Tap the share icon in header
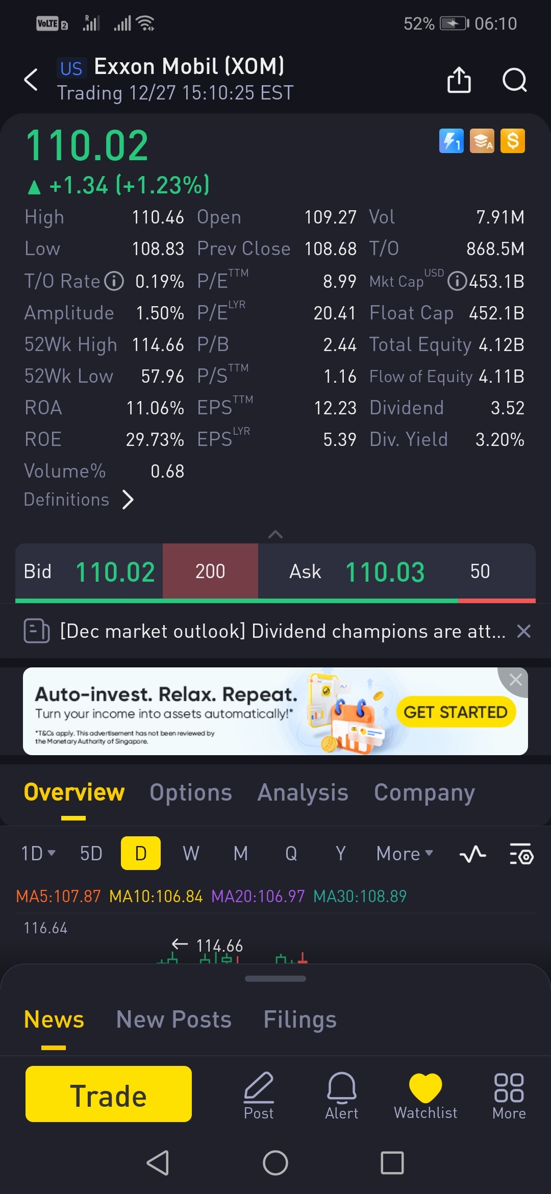Screen dimensions: 551x1194 (x=459, y=80)
